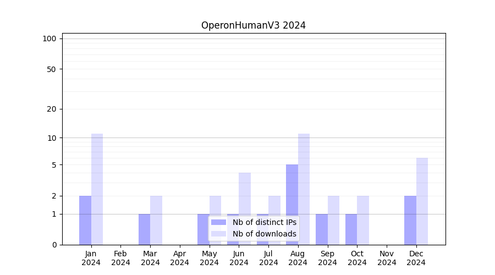Screen dimensions: 495x275
Task: Click the Jan 2024 downloads bar
Action: 97,189
